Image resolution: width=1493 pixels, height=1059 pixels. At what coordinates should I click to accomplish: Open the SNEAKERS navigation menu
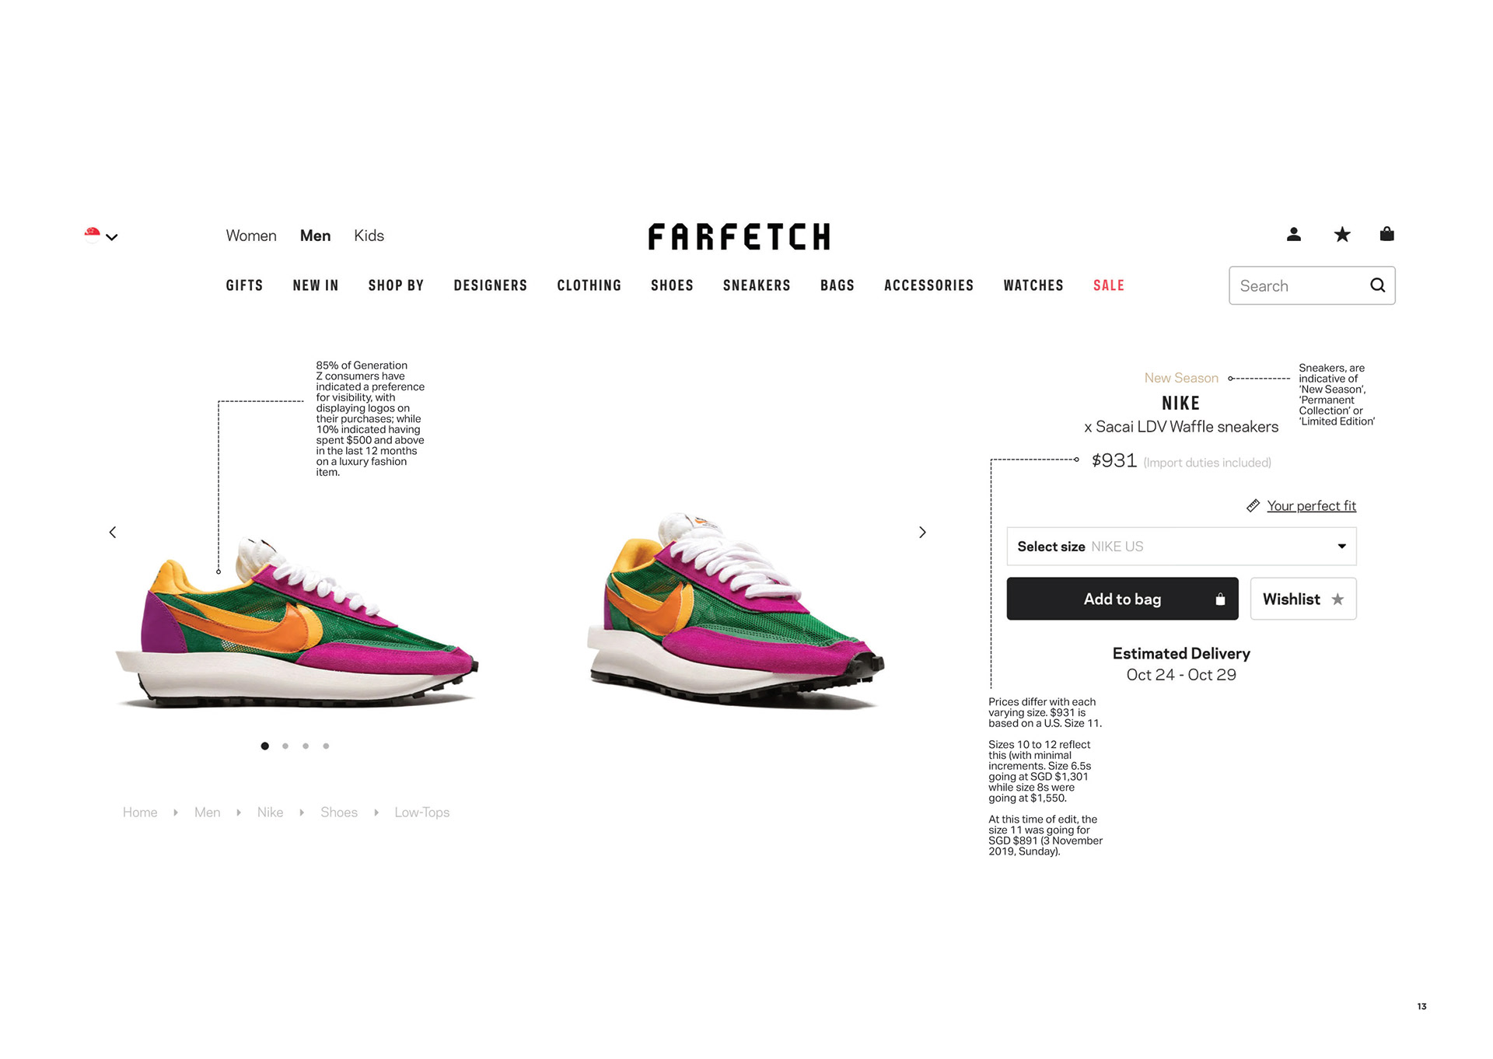coord(757,285)
